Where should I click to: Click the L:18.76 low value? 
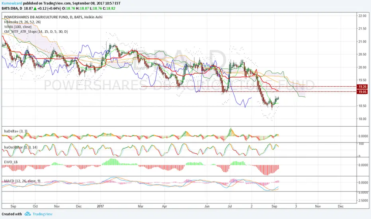[96, 8]
